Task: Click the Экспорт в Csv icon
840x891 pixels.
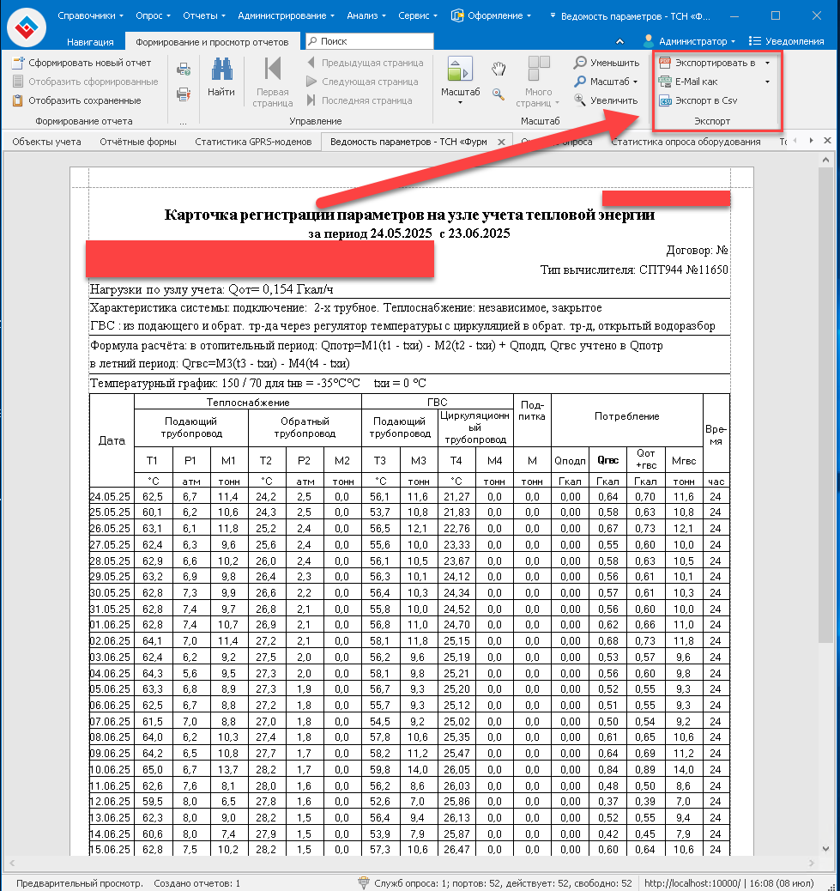Action: [x=665, y=100]
